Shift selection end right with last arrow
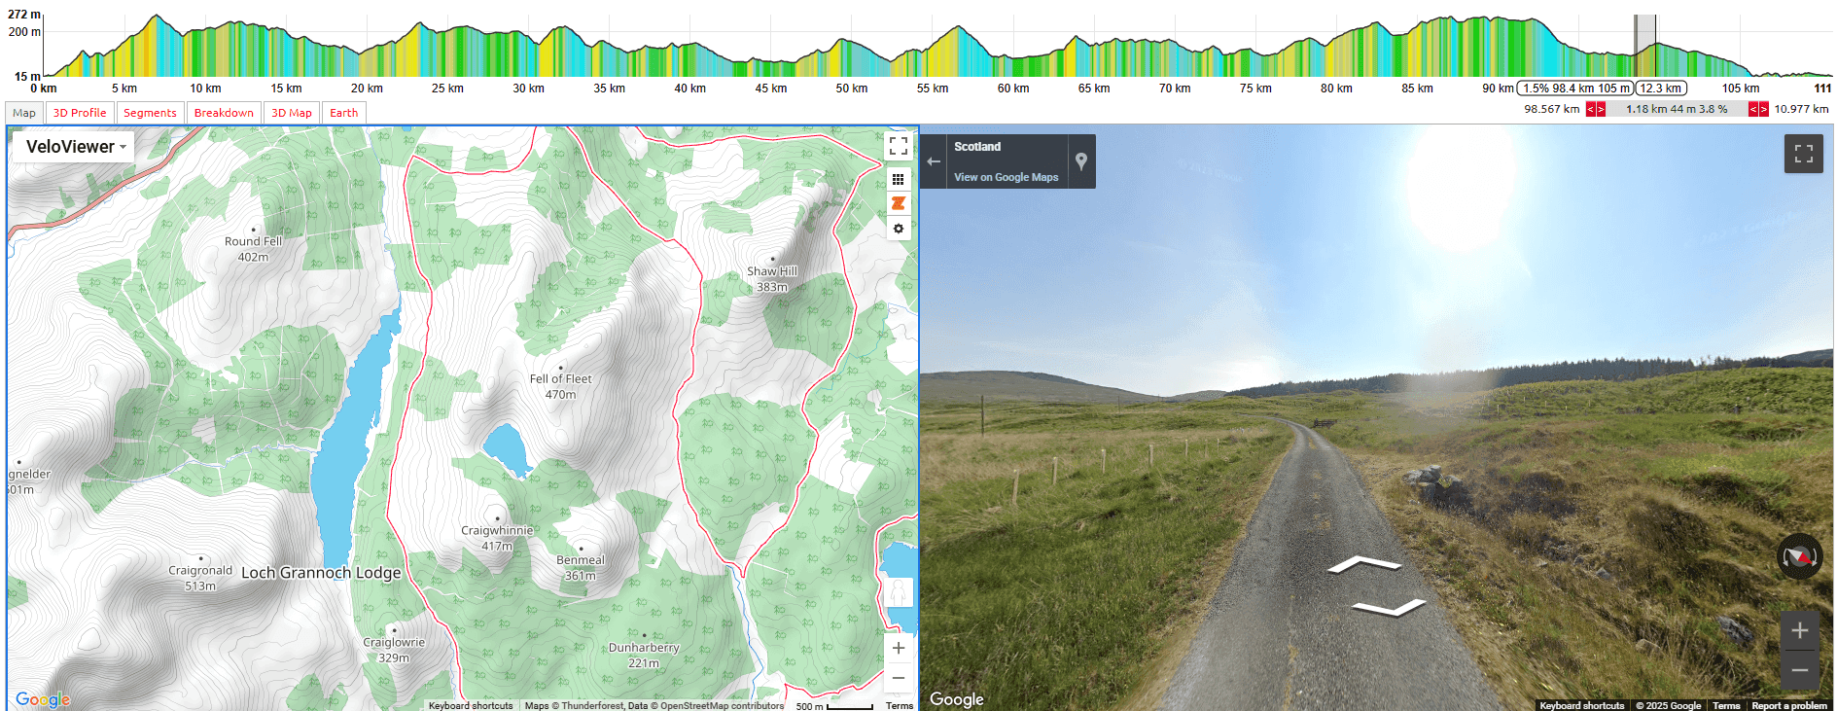The image size is (1837, 711). pyautogui.click(x=1763, y=109)
